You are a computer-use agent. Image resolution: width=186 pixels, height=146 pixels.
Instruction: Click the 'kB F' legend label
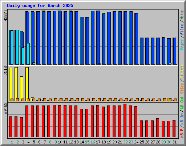182,133
